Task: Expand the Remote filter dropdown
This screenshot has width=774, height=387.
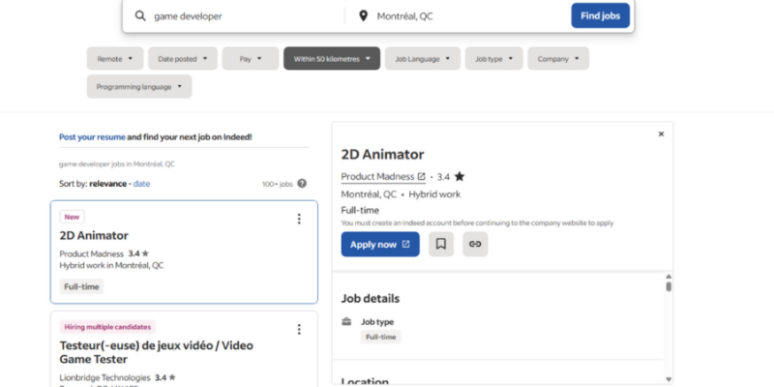Action: point(115,59)
